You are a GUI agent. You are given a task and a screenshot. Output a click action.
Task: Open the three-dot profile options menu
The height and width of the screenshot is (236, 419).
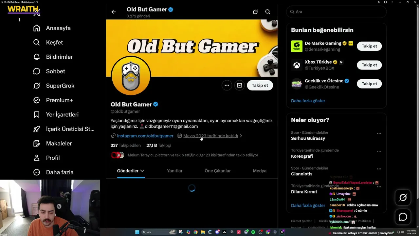[x=227, y=85]
